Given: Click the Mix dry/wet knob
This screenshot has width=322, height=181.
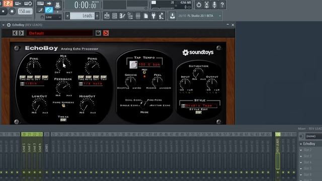Looking at the screenshot, I should click(63, 65).
